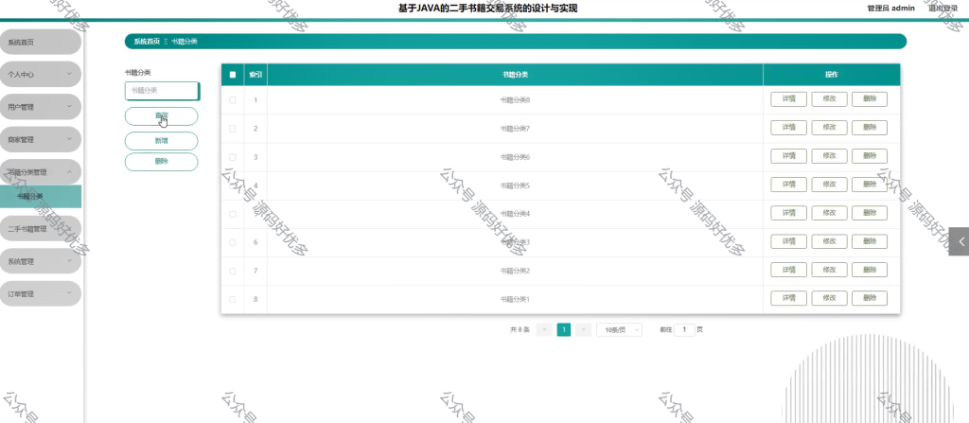
Task: Click 修改 for 书籍分类6
Action: pos(829,156)
